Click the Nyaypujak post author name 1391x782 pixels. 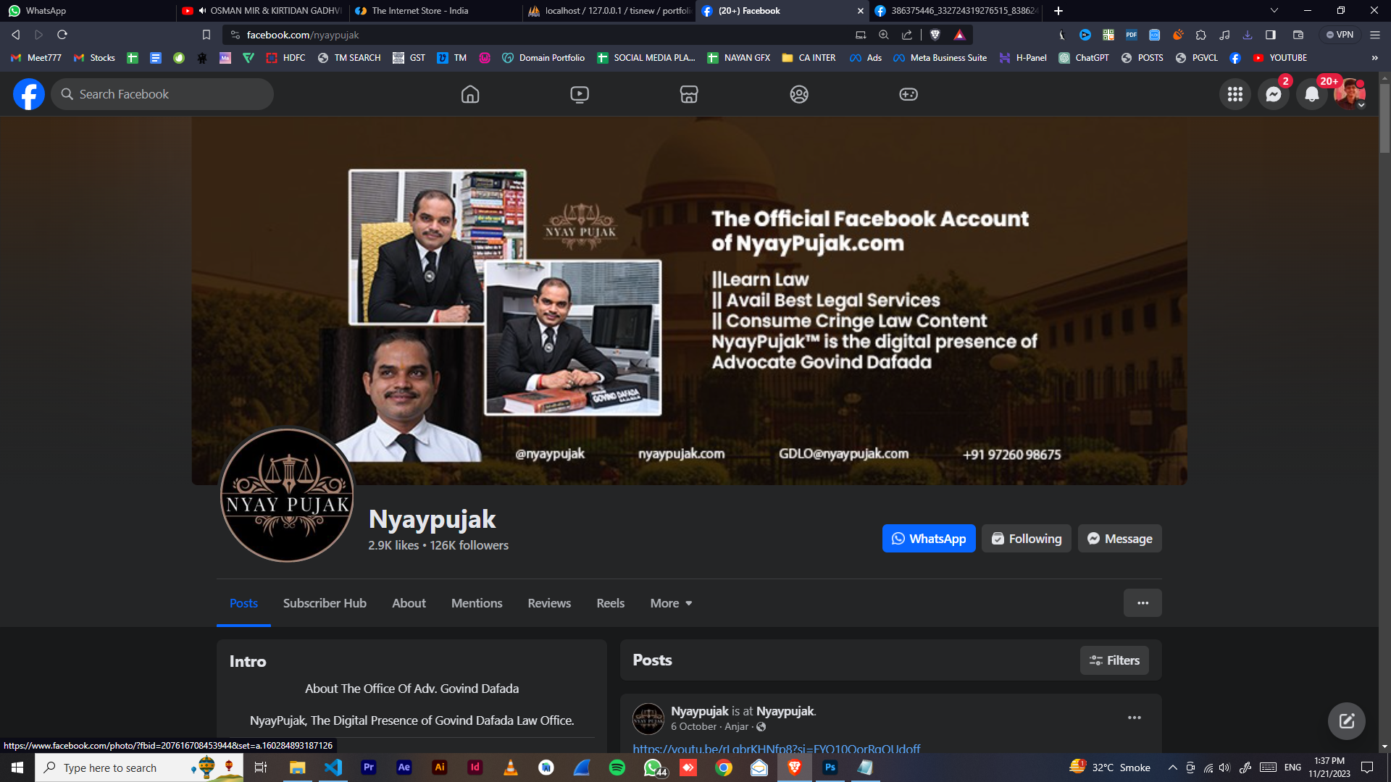[x=699, y=711]
